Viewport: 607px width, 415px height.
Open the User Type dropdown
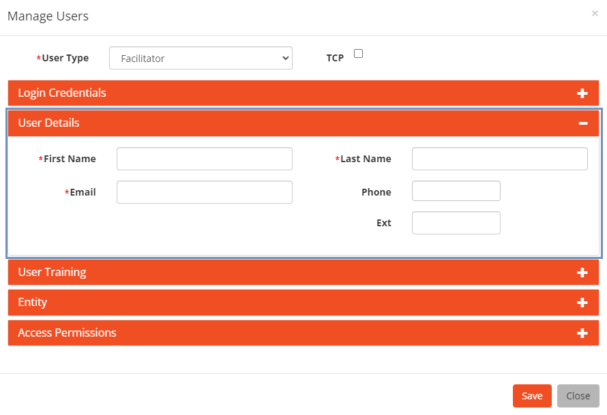point(201,58)
